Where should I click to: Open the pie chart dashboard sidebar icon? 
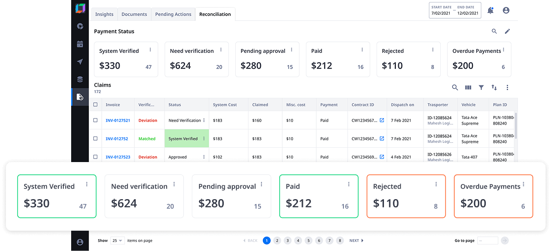coord(80,26)
